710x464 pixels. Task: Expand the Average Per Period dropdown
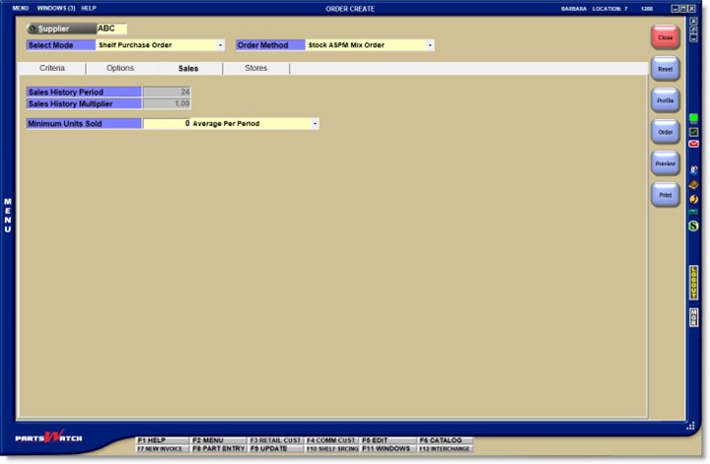pyautogui.click(x=315, y=124)
